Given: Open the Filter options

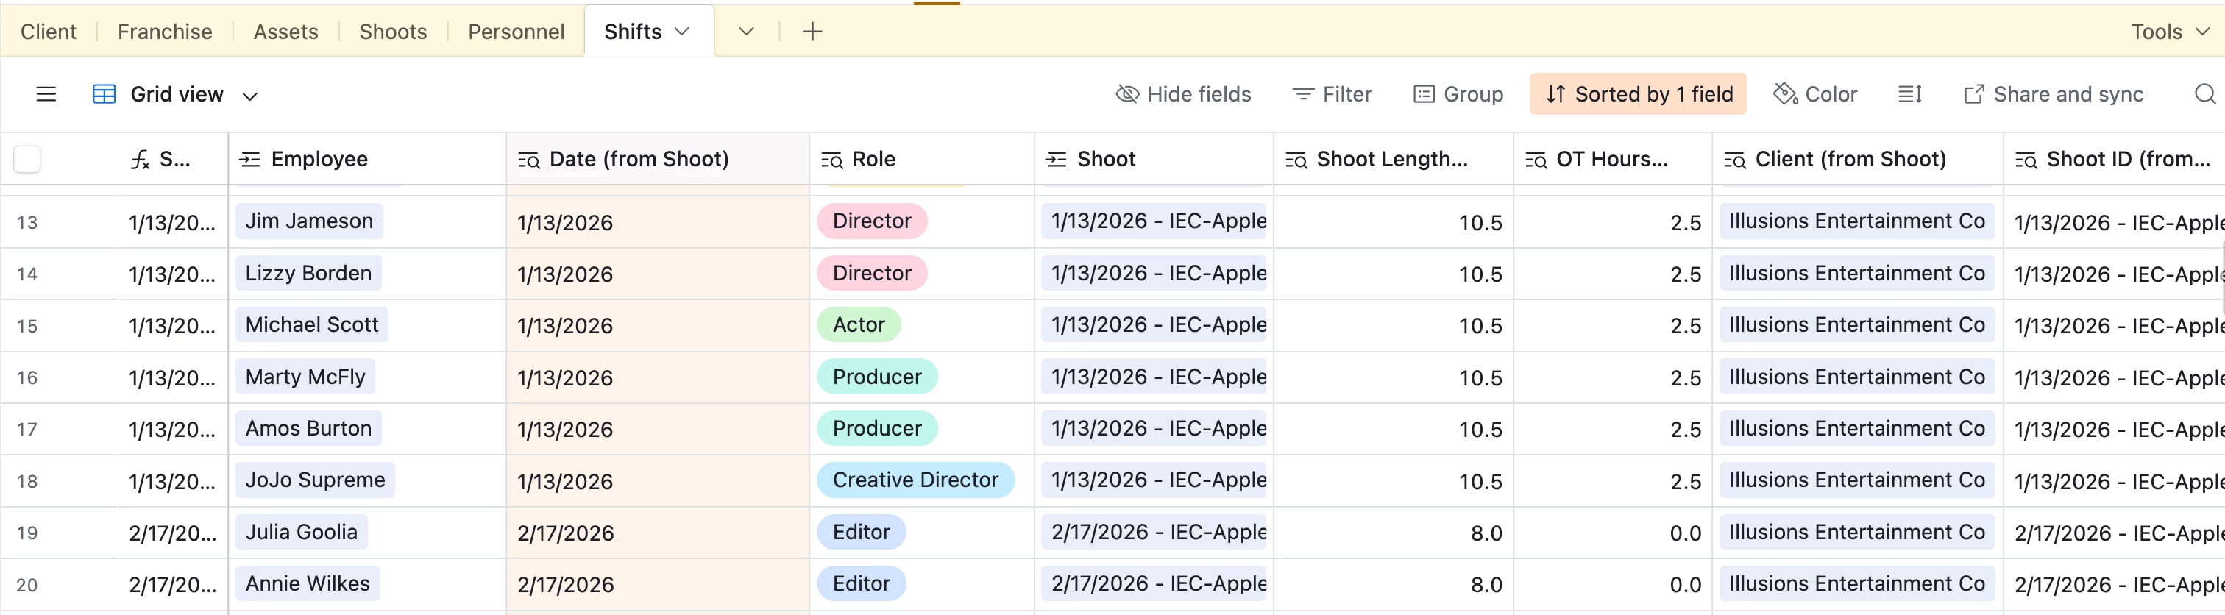Looking at the screenshot, I should click(1331, 94).
